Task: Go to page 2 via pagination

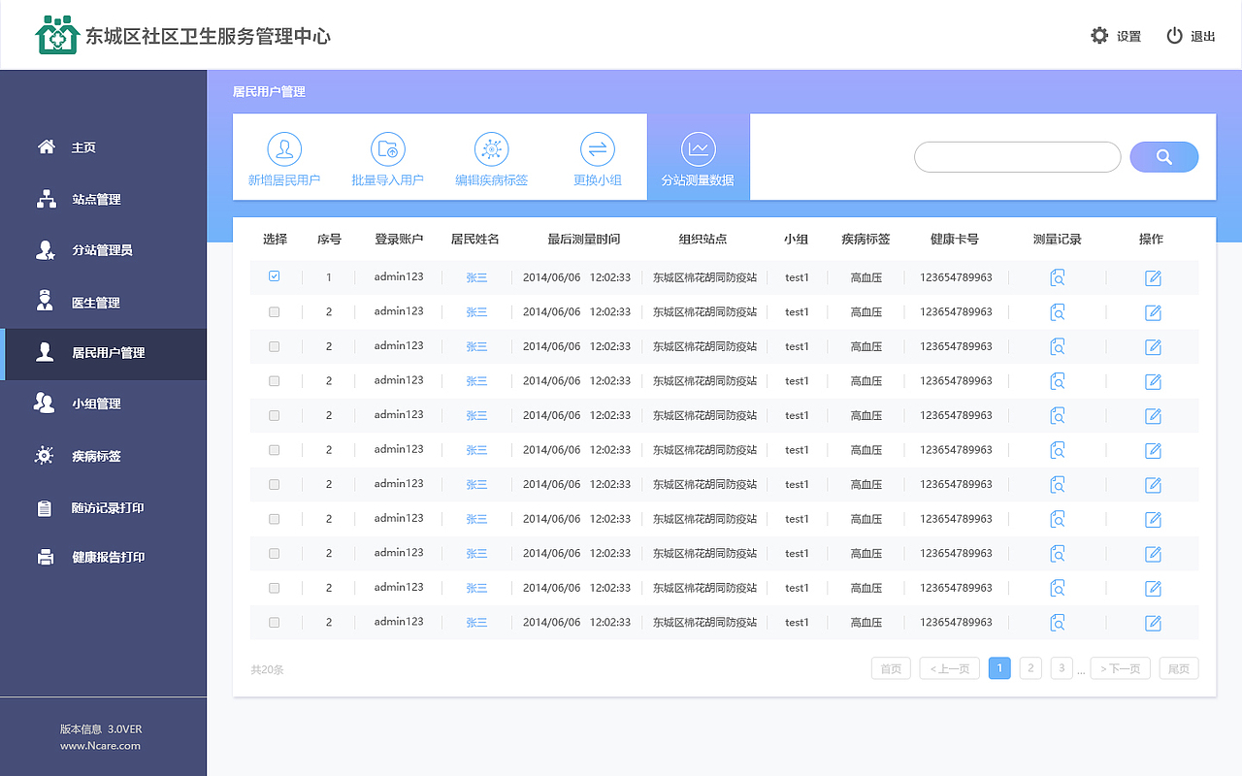Action: click(x=1030, y=667)
